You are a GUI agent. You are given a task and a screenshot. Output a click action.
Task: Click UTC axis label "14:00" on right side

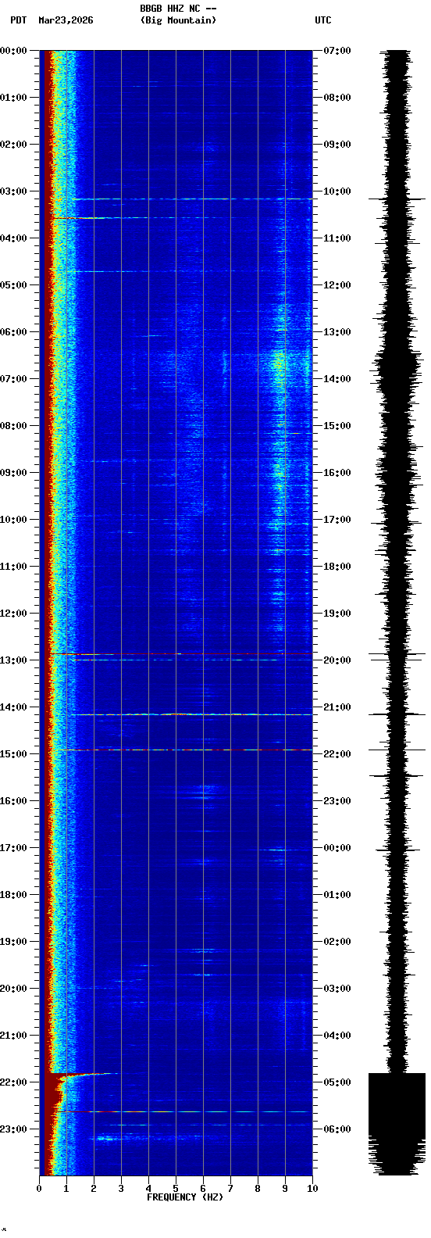337,379
